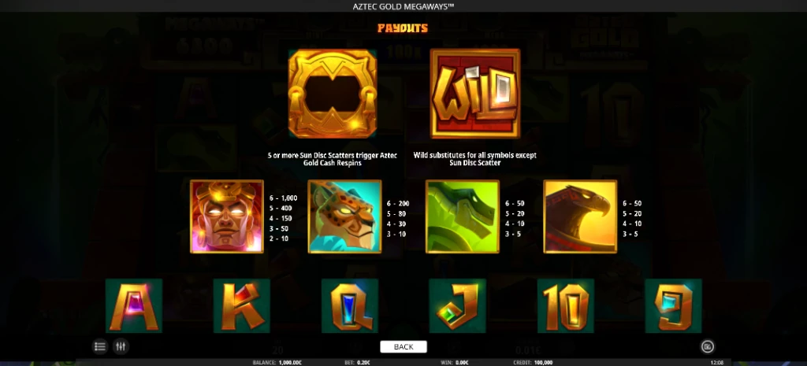Click the Aztec Gold Megaways title
Screen dimensions: 807x366
pos(403,6)
